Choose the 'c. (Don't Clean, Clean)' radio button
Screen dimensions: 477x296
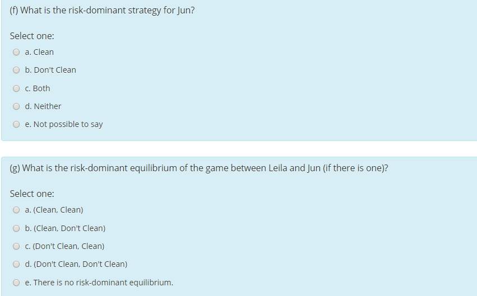click(x=16, y=246)
